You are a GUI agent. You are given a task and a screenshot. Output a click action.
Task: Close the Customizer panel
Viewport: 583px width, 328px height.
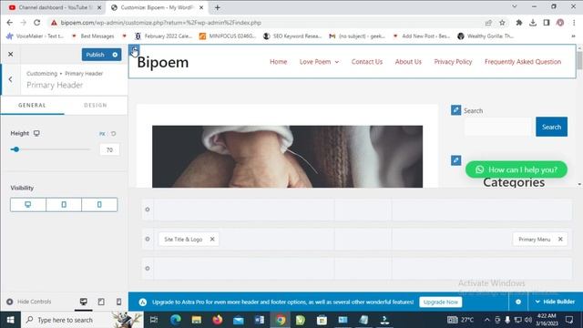click(10, 55)
